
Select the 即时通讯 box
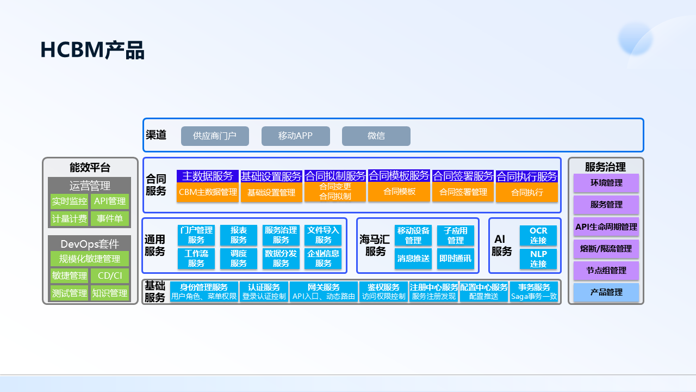(x=456, y=259)
